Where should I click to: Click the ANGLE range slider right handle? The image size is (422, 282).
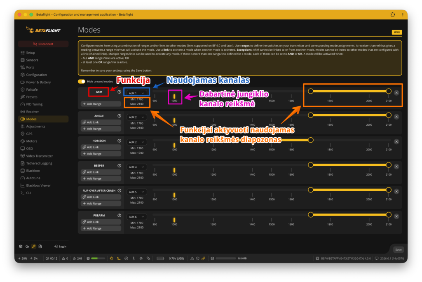[x=389, y=115]
